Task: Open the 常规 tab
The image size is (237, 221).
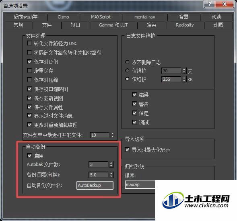Action: pyautogui.click(x=18, y=25)
